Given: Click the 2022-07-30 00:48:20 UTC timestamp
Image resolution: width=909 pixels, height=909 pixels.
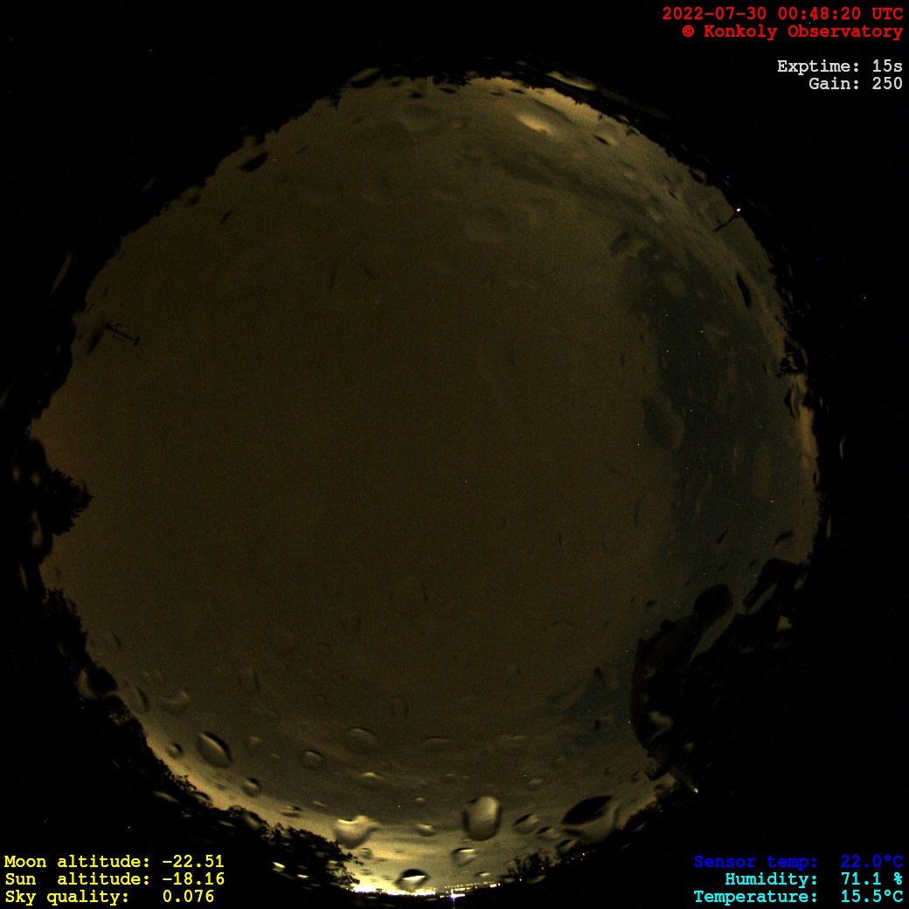Looking at the screenshot, I should (782, 14).
